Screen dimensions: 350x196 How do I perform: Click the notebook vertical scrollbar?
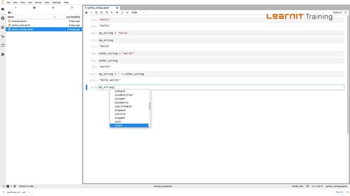(348, 75)
